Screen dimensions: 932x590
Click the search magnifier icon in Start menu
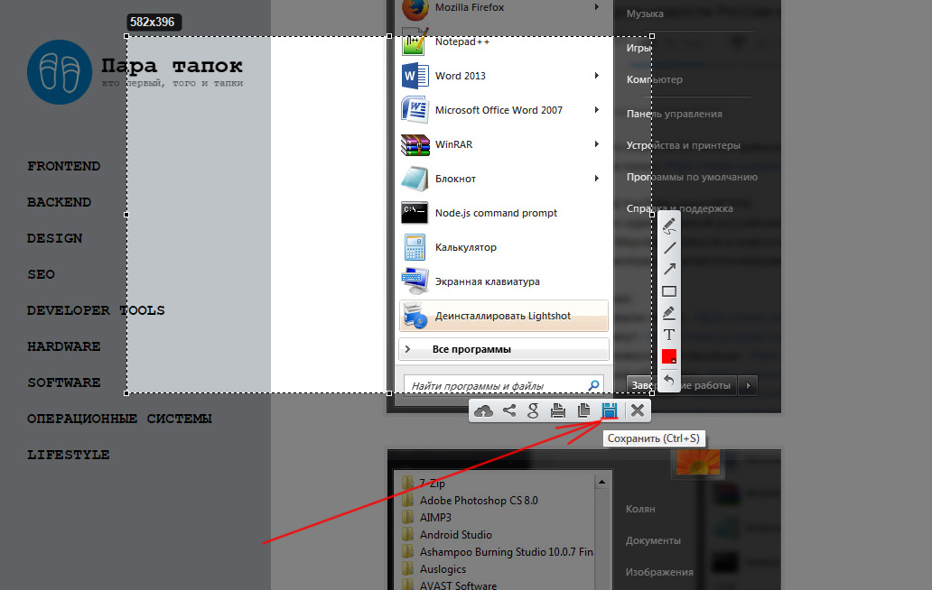click(593, 386)
